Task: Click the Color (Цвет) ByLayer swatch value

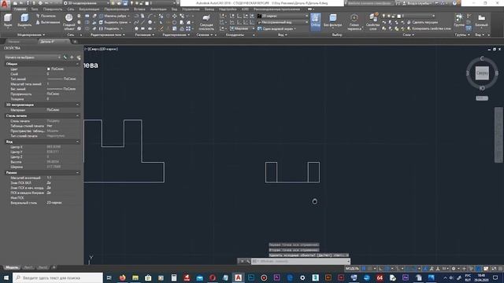Action: click(55, 68)
